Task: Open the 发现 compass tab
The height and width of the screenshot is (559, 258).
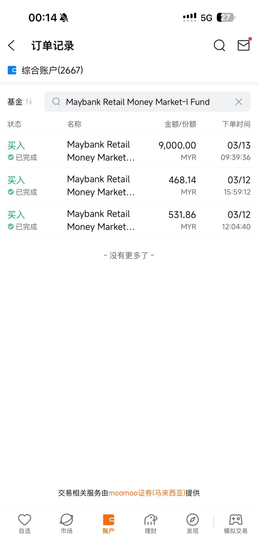Action: tap(192, 524)
